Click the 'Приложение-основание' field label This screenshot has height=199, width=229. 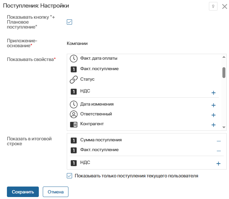22,43
